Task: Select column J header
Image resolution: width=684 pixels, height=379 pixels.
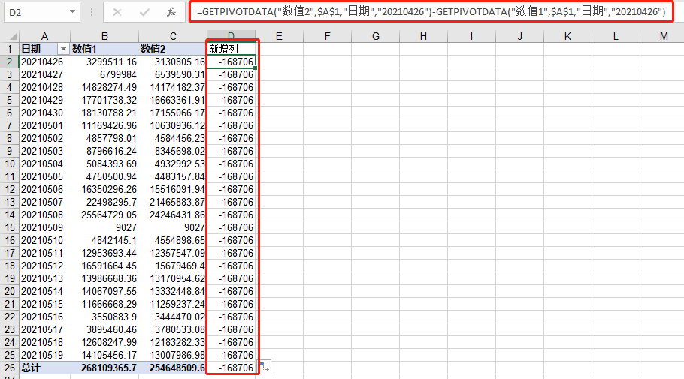Action: coord(519,36)
